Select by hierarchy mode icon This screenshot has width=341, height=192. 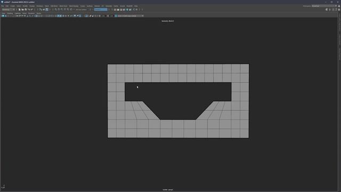[x=40, y=10]
